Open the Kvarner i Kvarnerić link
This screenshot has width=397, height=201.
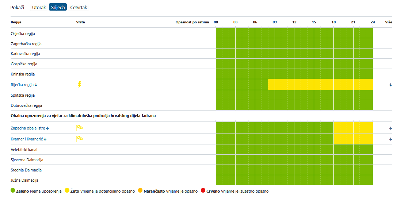pyautogui.click(x=28, y=139)
